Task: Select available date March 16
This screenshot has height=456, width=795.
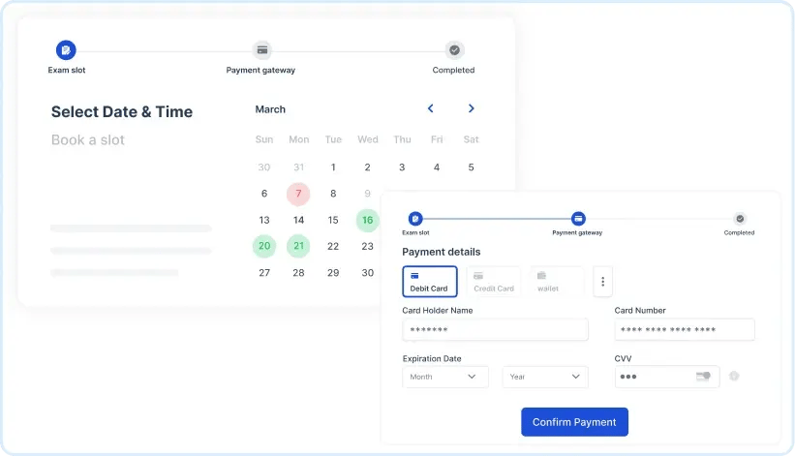Action: (x=368, y=220)
